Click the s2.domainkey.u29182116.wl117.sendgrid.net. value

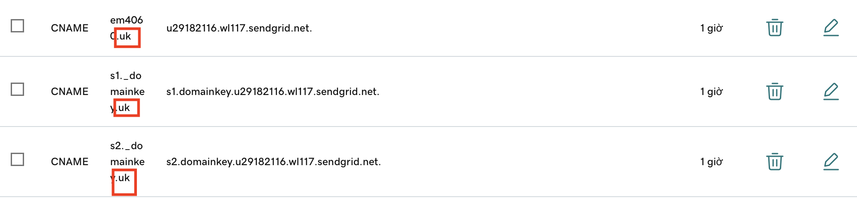(x=273, y=162)
